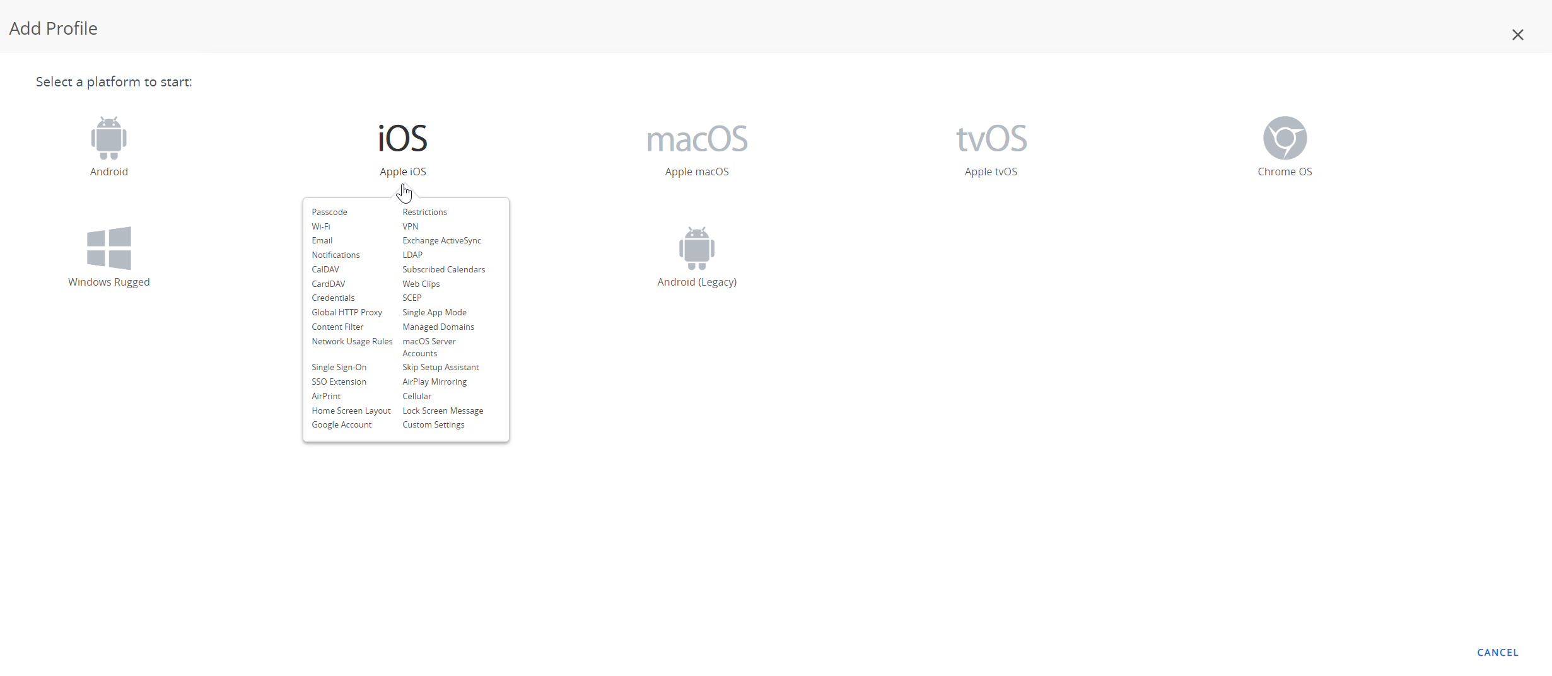Image resolution: width=1552 pixels, height=676 pixels.
Task: Click 'Custom Settings' in the popup
Action: click(433, 424)
